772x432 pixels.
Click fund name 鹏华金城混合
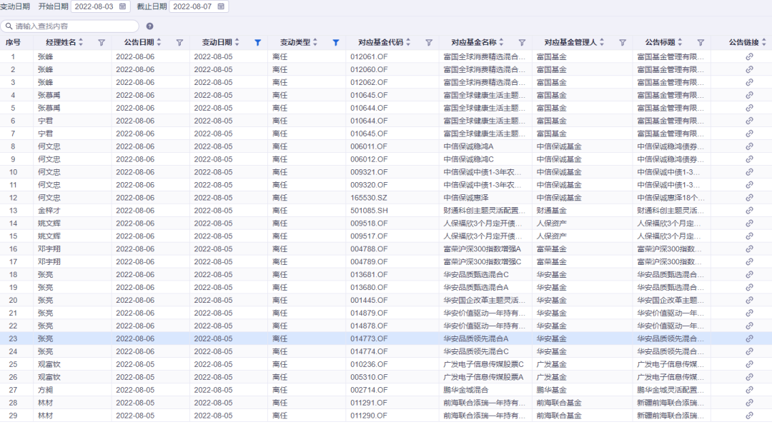466,390
